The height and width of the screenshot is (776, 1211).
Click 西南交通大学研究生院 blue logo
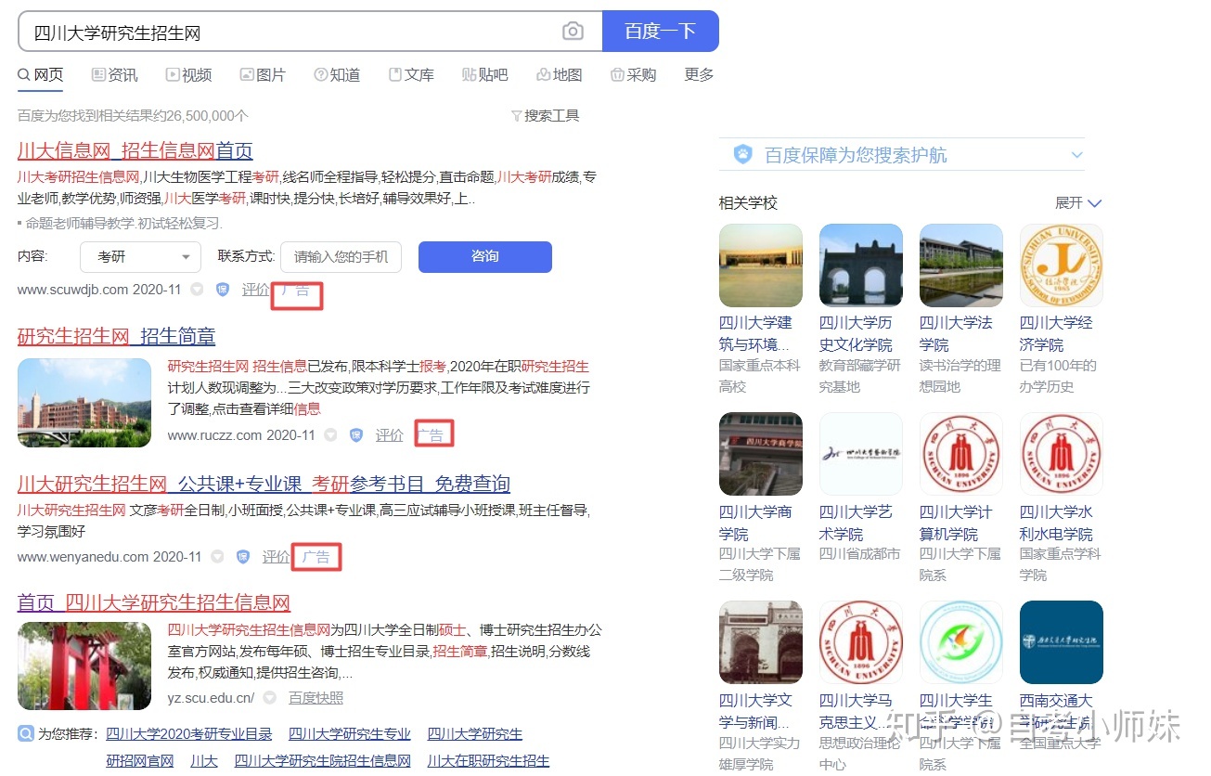coord(1062,642)
